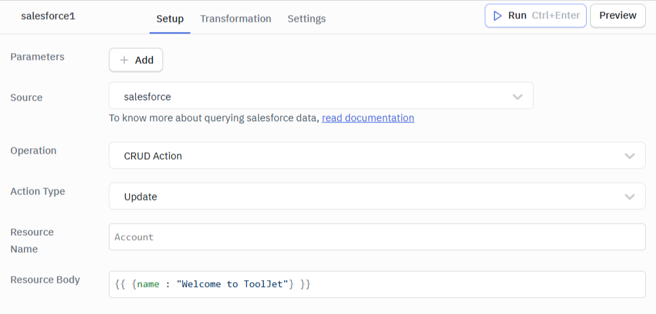Open the Source dropdown showing salesforce
This screenshot has width=656, height=314.
(x=320, y=97)
